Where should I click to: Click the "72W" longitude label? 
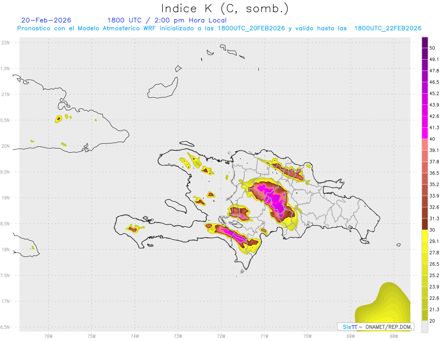[x=221, y=335]
